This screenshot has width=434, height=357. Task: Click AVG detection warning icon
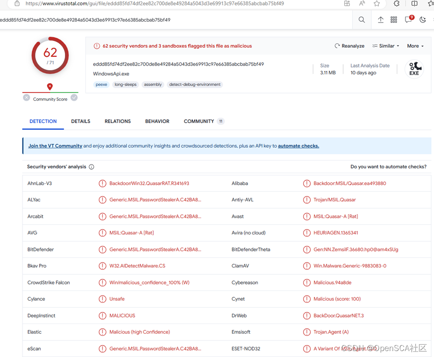coord(102,233)
